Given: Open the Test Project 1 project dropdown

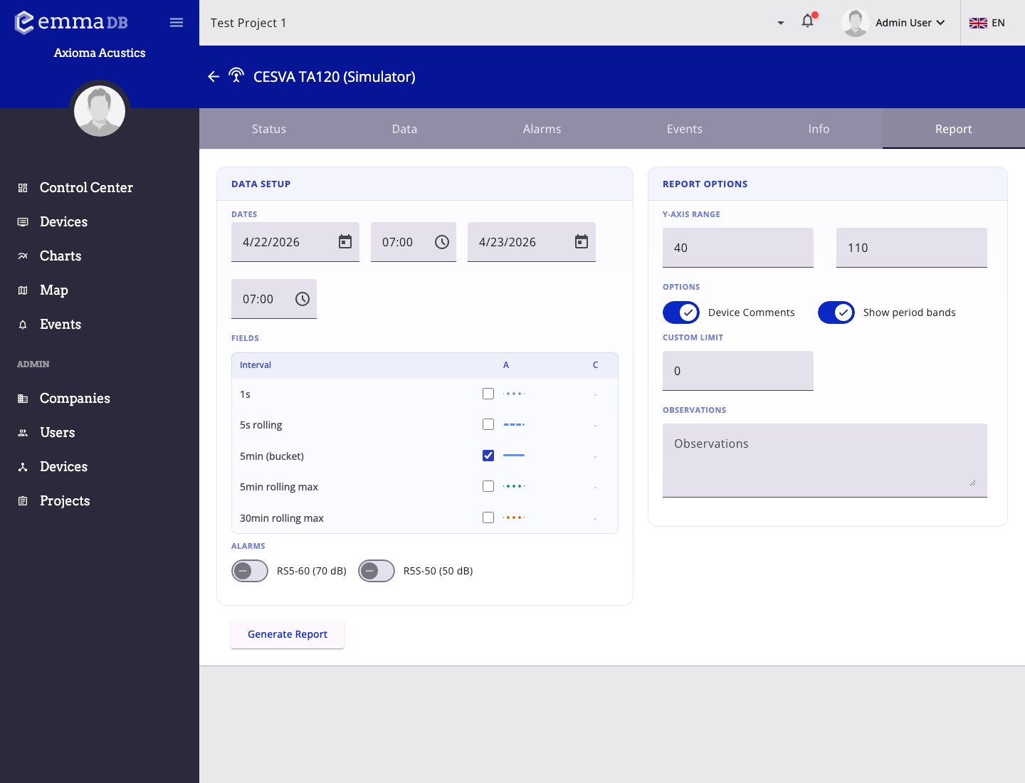Looking at the screenshot, I should coord(781,23).
